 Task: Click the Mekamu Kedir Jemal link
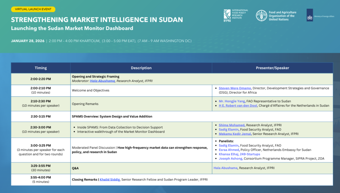point(235,134)
